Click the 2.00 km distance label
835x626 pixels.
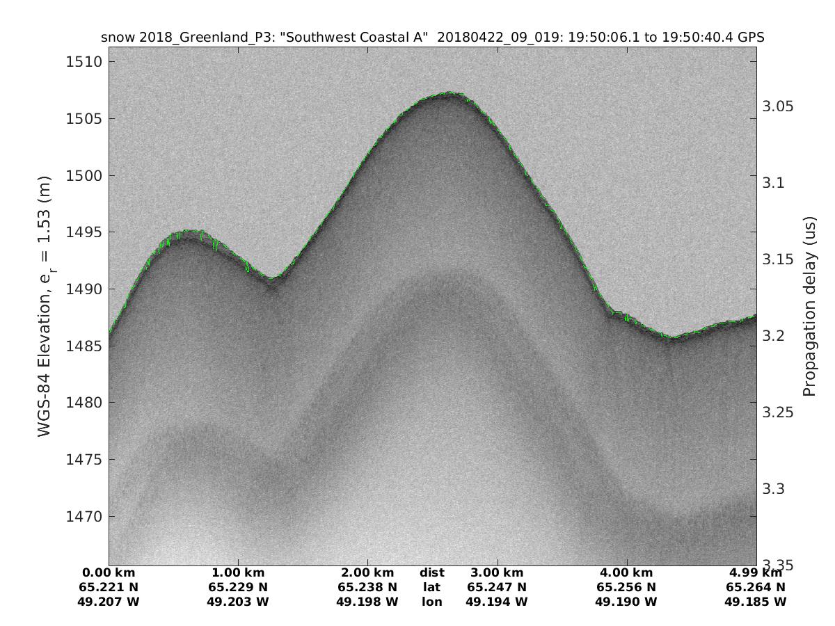coord(367,573)
